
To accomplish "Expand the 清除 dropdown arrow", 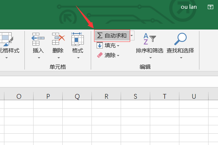I will [118, 55].
